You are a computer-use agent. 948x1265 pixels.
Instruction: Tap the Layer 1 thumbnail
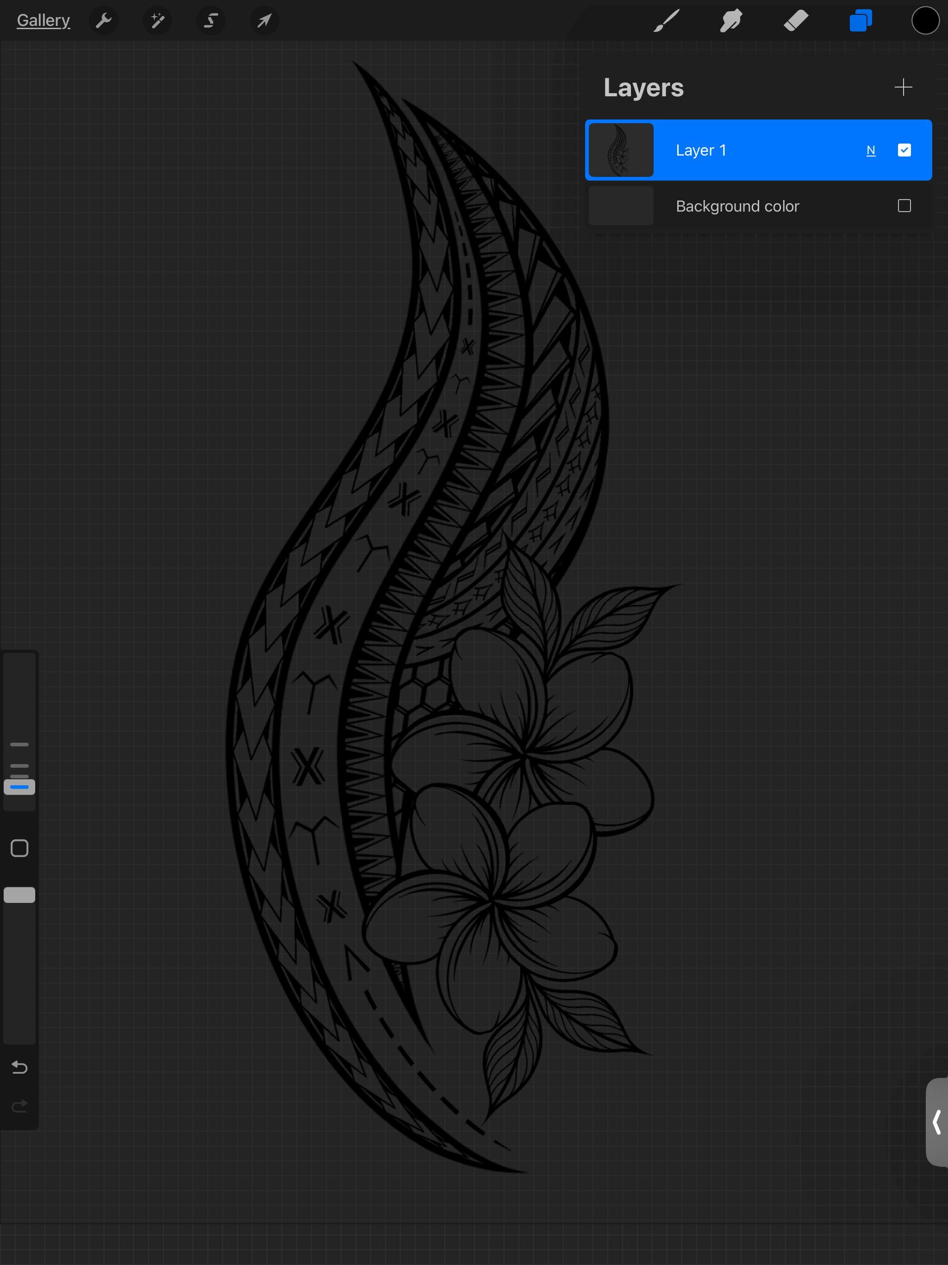pos(621,150)
